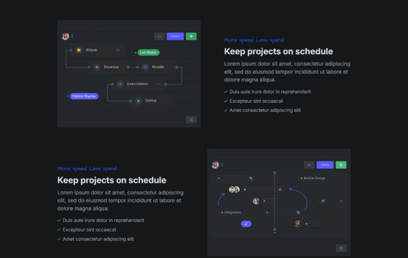Expand the user avatar switcher in the top panel
408x258 pixels.
pyautogui.click(x=72, y=36)
